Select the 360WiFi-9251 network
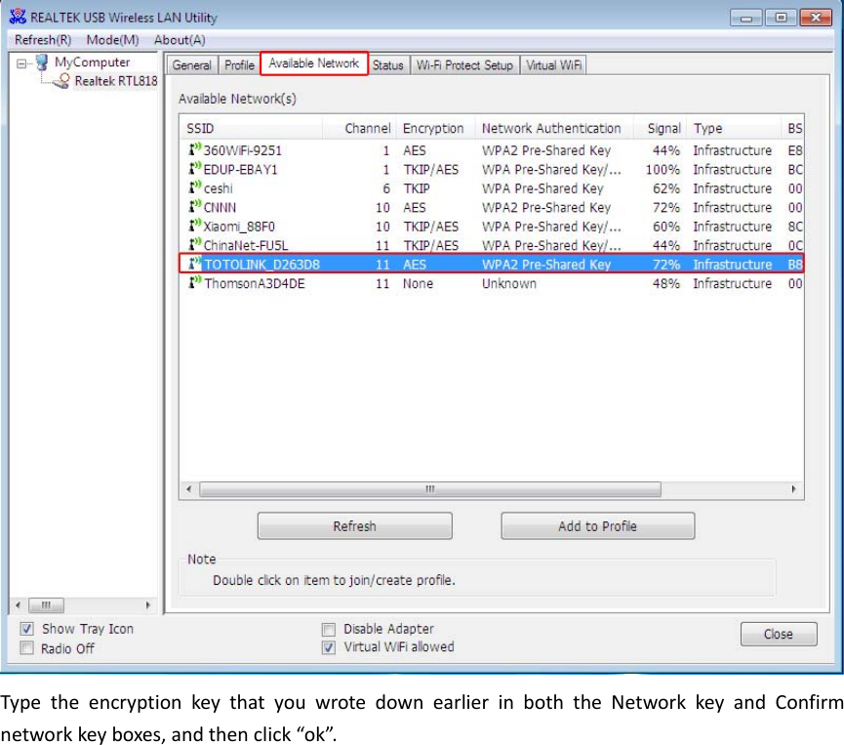844x745 pixels. 492,149
